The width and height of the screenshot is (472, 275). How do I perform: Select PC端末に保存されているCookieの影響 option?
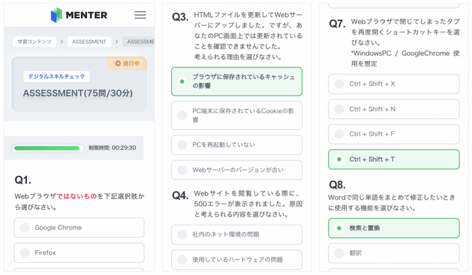pos(237,115)
